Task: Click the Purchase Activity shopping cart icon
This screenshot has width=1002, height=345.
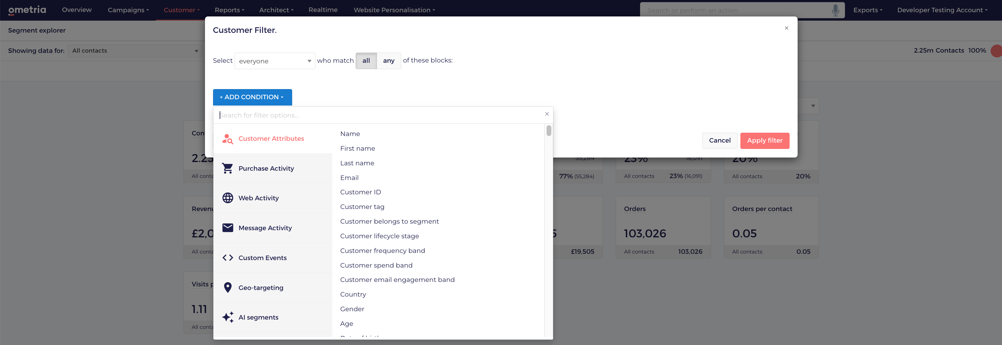Action: [x=227, y=168]
